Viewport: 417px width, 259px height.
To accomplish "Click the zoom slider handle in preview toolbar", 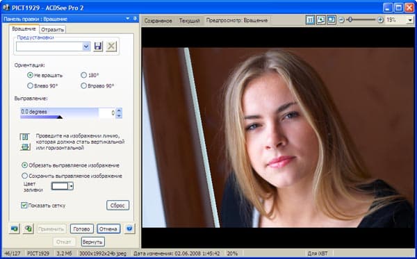I will click(350, 19).
